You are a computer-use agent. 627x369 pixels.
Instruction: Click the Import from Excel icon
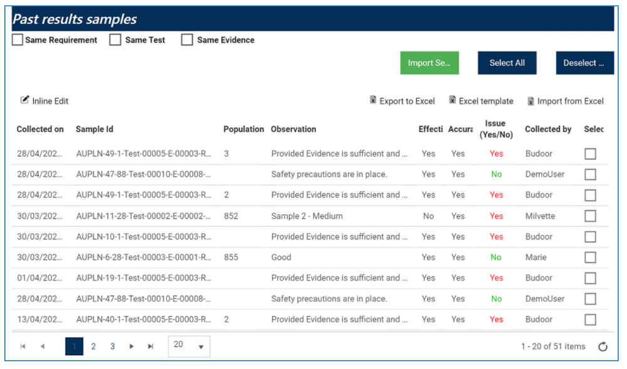coord(530,101)
